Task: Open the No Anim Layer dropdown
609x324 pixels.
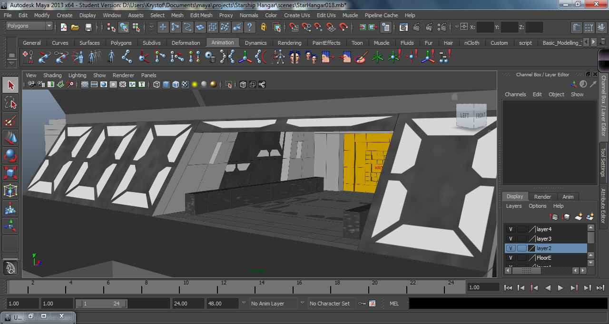Action: pos(274,304)
